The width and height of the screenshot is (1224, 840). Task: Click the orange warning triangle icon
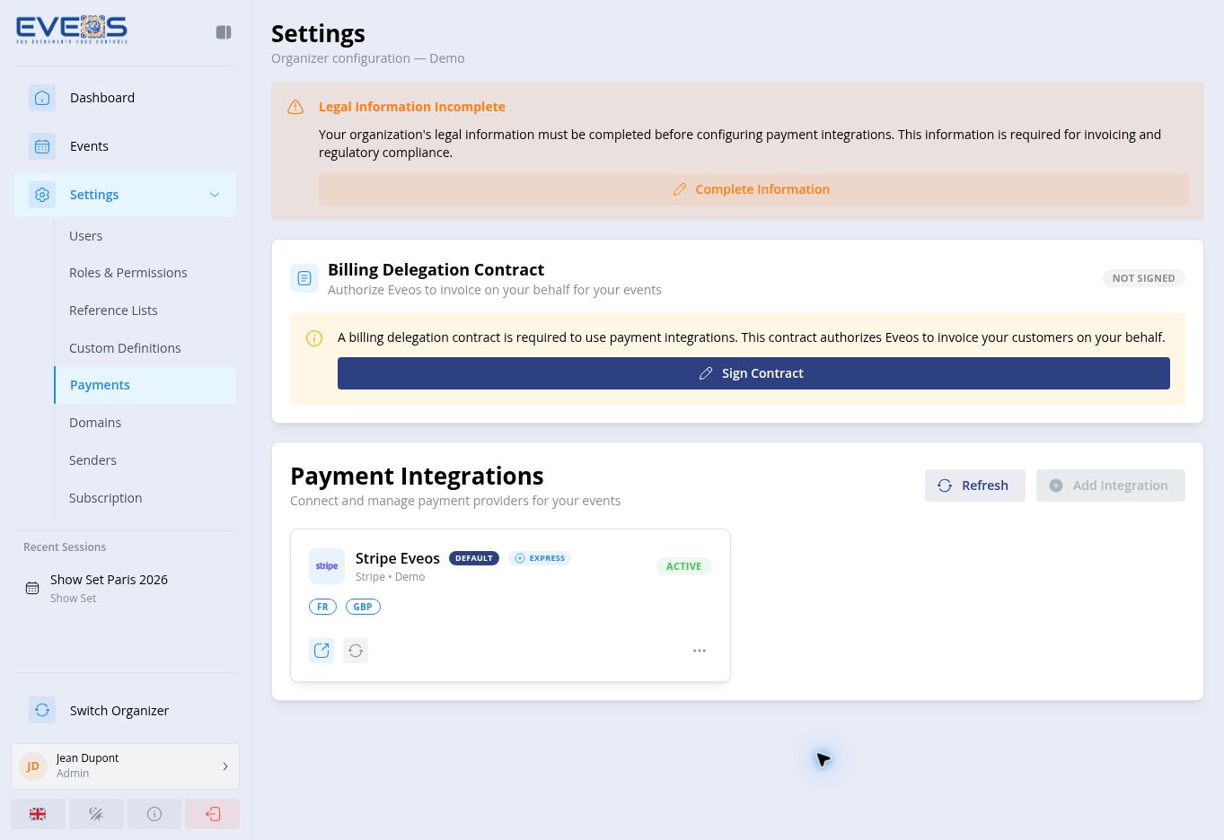click(295, 107)
